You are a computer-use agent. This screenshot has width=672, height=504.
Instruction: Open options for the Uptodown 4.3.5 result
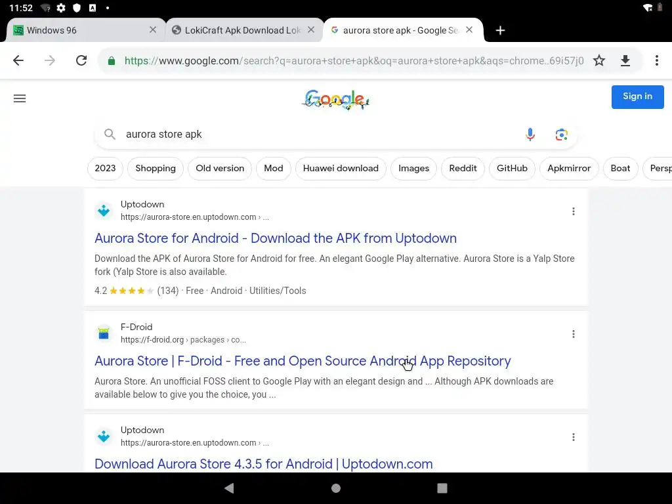pyautogui.click(x=574, y=437)
